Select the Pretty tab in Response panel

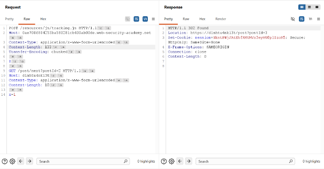[x=168, y=19]
